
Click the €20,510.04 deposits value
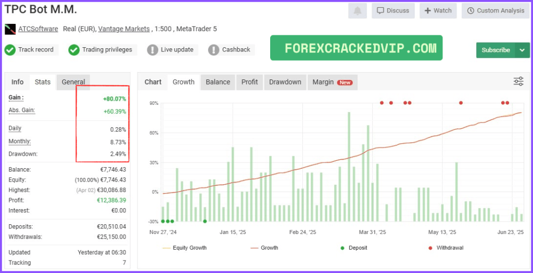(x=111, y=227)
